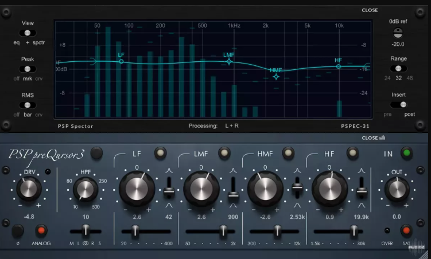Click the HF Q vertical slider handle

pyautogui.click(x=362, y=191)
